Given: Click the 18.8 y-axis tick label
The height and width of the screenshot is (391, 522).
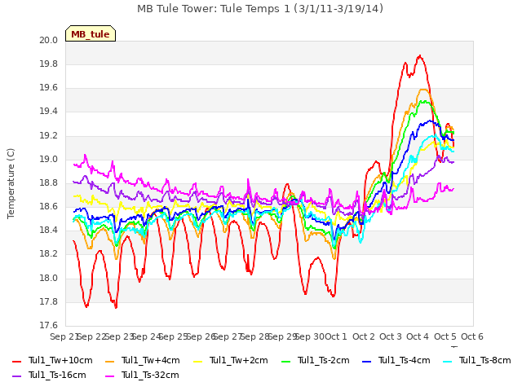Looking at the screenshot, I should (x=49, y=182).
